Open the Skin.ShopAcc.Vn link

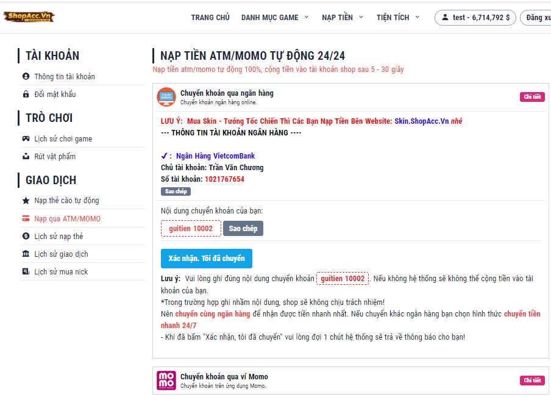click(x=421, y=121)
